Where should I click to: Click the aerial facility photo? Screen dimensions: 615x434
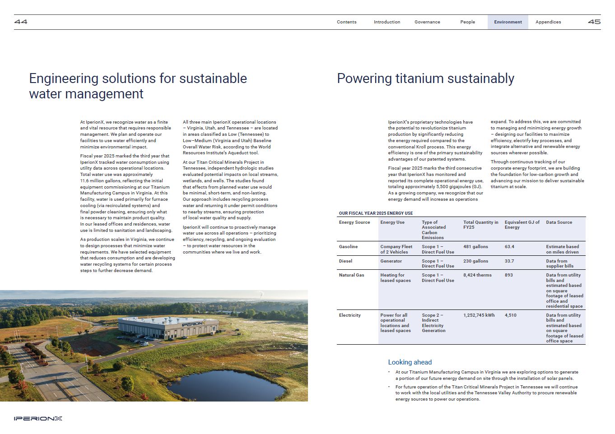coord(154,346)
